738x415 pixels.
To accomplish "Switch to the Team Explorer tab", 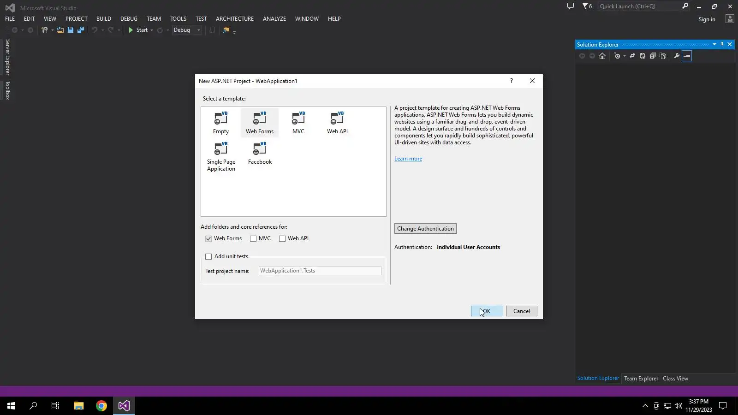I will pyautogui.click(x=641, y=379).
